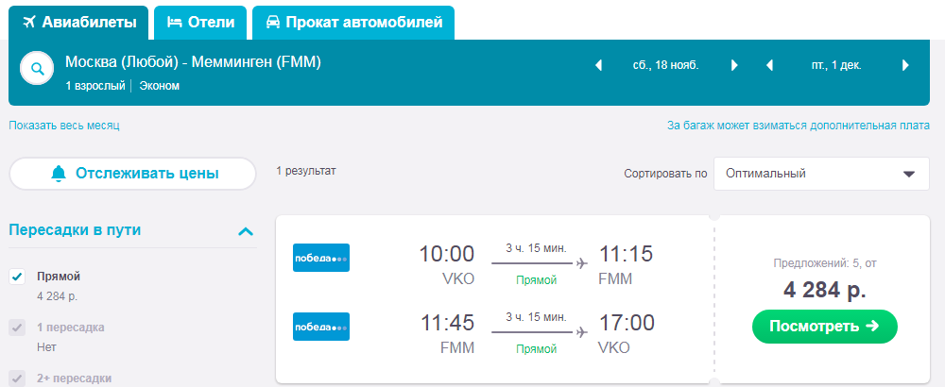Toggle the 1 пересадка checkbox
Viewport: 945px width, 387px height.
(x=17, y=328)
